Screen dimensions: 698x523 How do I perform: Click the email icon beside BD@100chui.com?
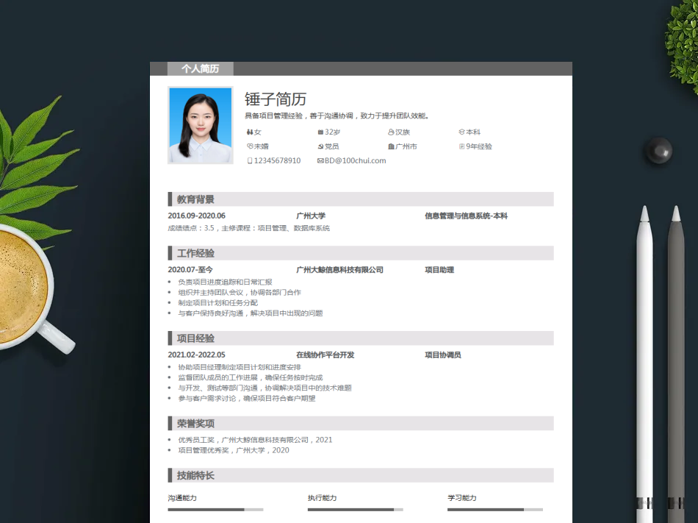click(x=320, y=160)
